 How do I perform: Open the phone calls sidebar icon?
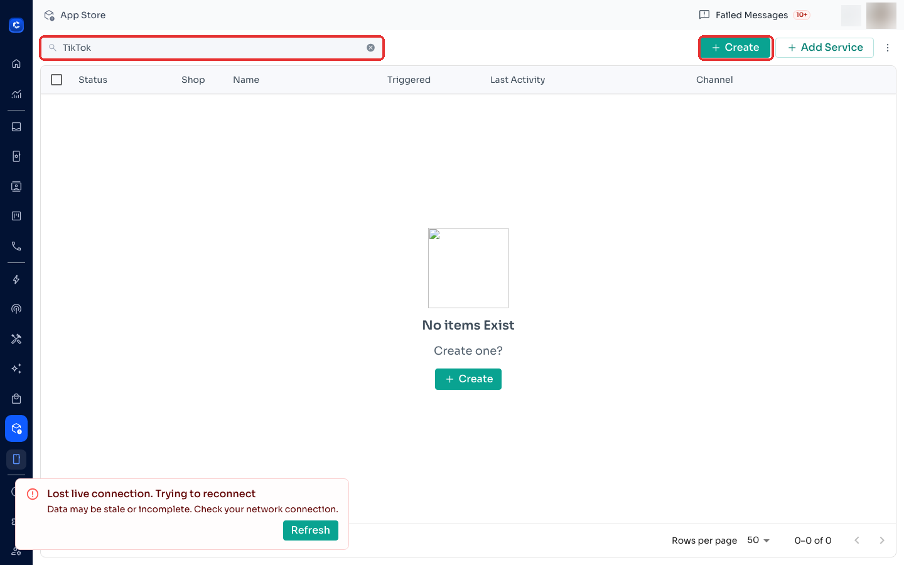click(x=16, y=246)
